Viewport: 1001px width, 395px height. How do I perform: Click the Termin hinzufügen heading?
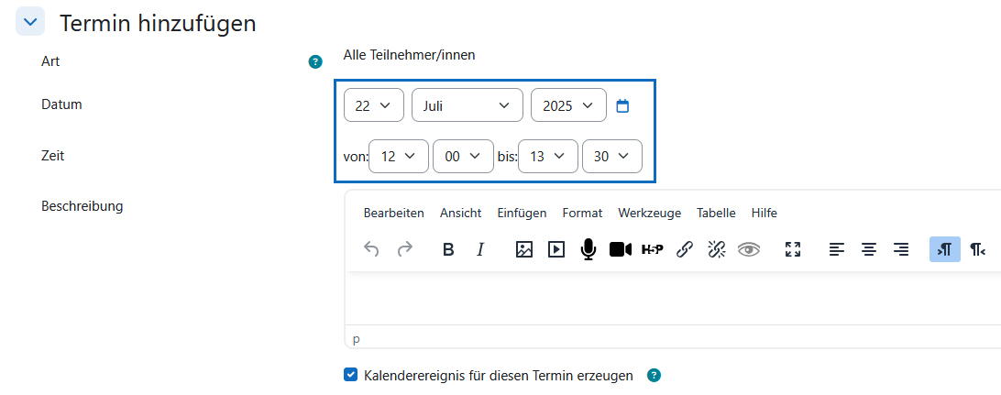159,23
